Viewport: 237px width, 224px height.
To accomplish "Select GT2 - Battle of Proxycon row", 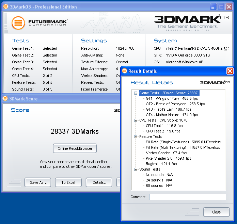I will [175, 104].
